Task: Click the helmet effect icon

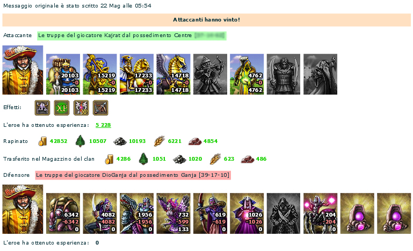Action: (x=42, y=107)
